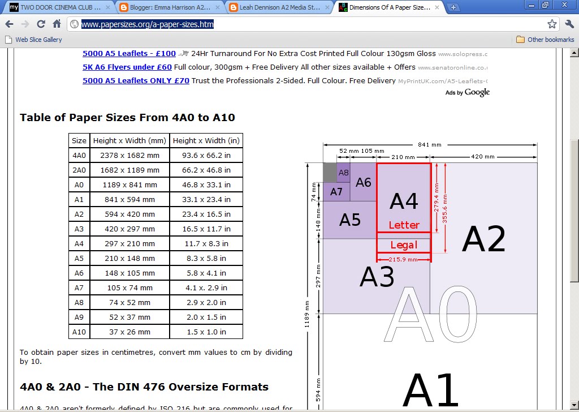Close the TWO DOOR CINEMA CLUB tab

coord(108,7)
